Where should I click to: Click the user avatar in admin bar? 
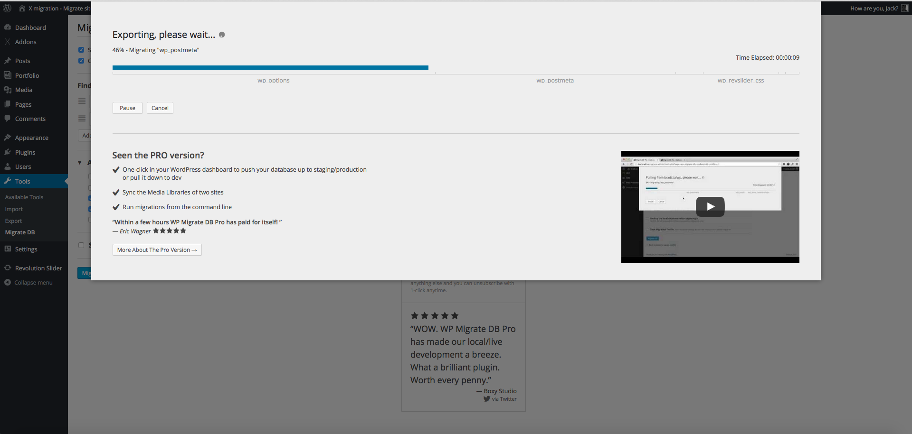(x=904, y=8)
